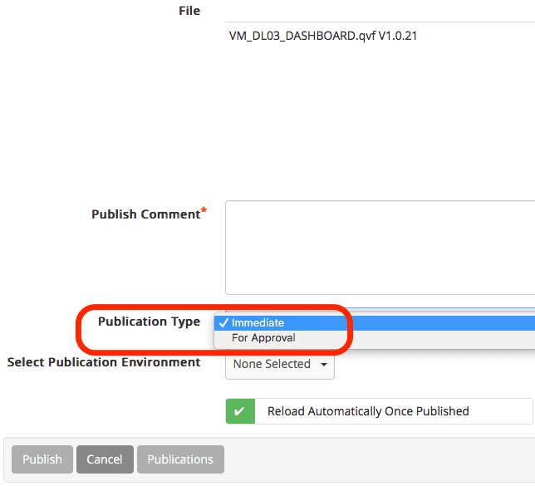Open the Publications button

[180, 459]
